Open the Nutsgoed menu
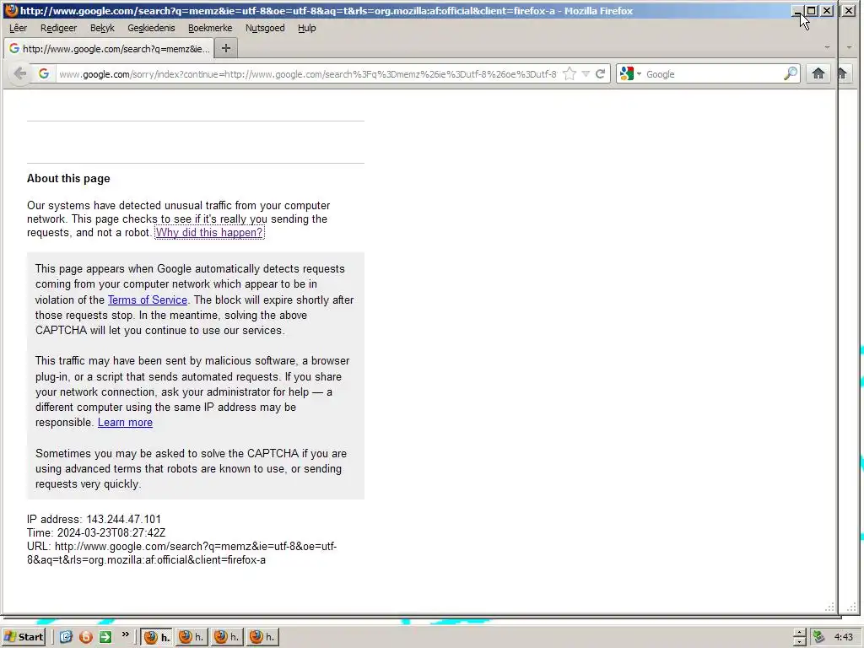Screen dimensions: 864x648 tap(265, 28)
